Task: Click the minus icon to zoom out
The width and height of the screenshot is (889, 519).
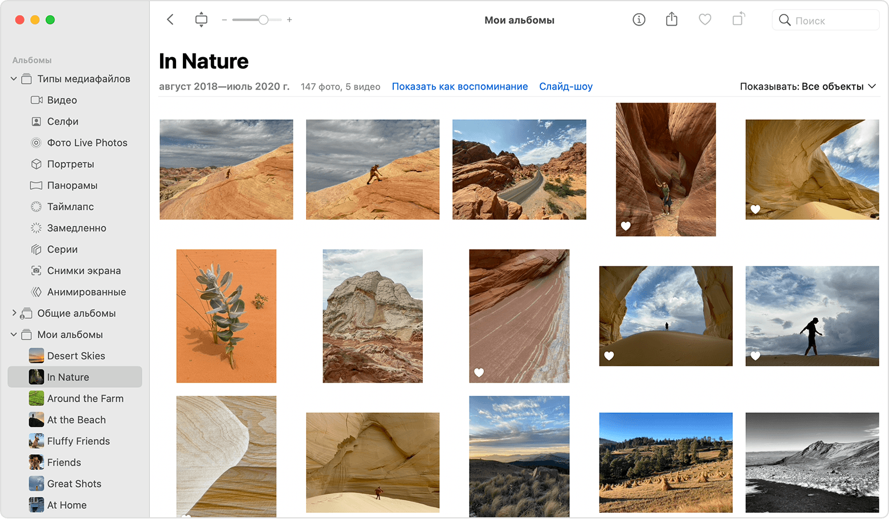Action: point(225,20)
